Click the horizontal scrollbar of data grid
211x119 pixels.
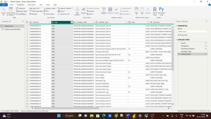pyautogui.click(x=67, y=108)
